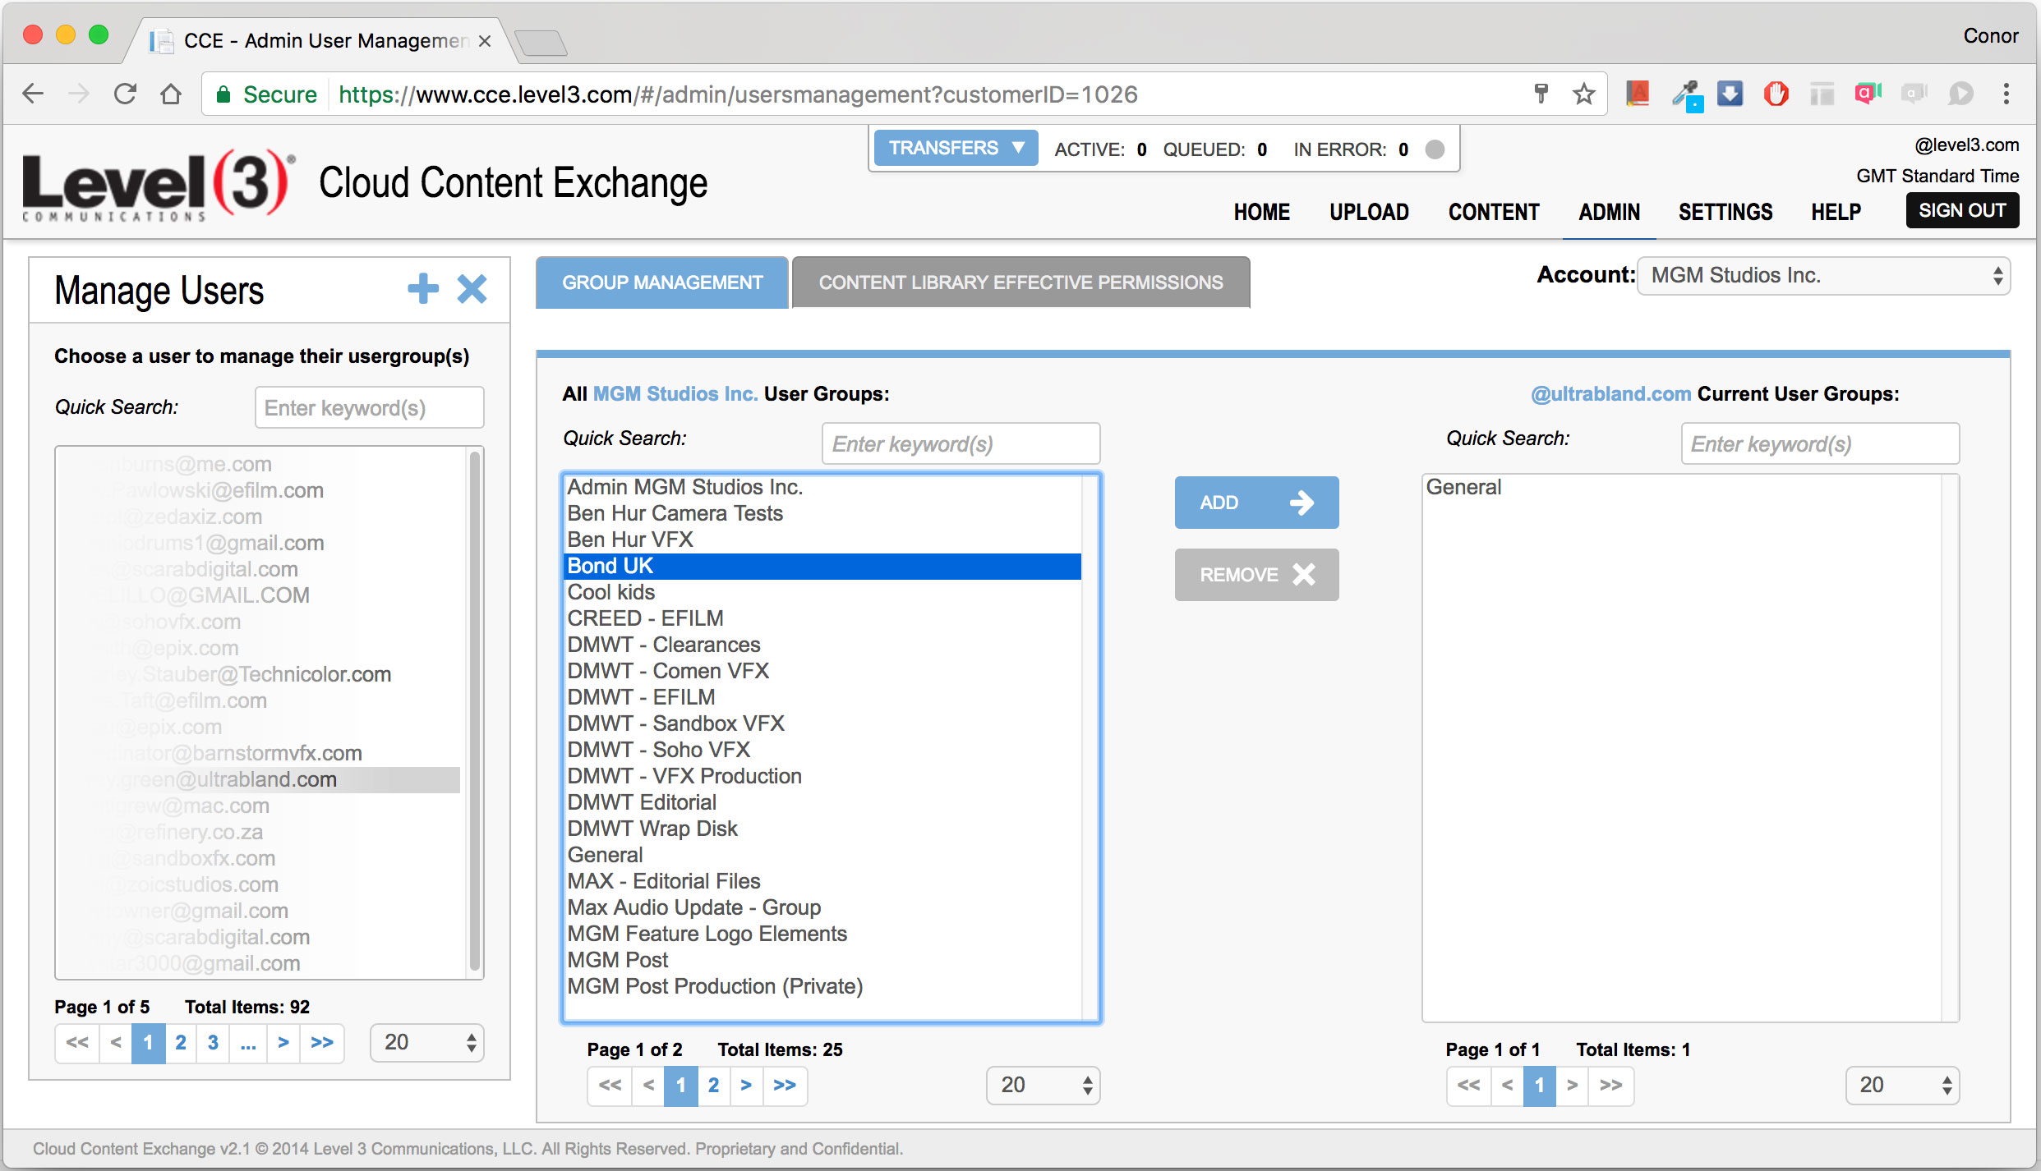
Task: Select MGM Post Production (Private) group
Action: click(823, 986)
